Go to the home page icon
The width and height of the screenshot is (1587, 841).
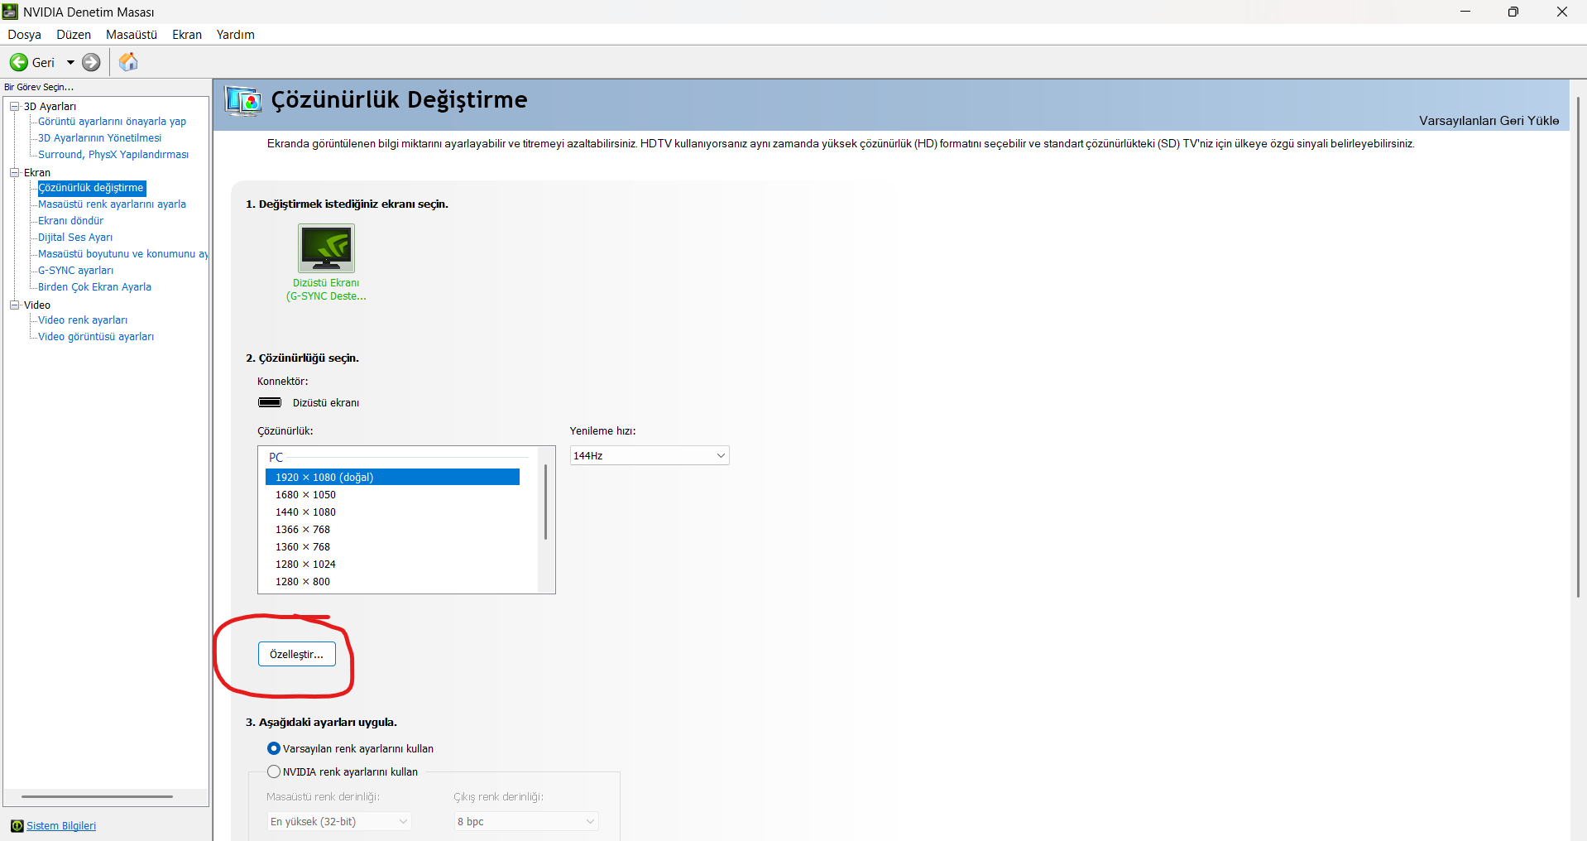coord(128,62)
